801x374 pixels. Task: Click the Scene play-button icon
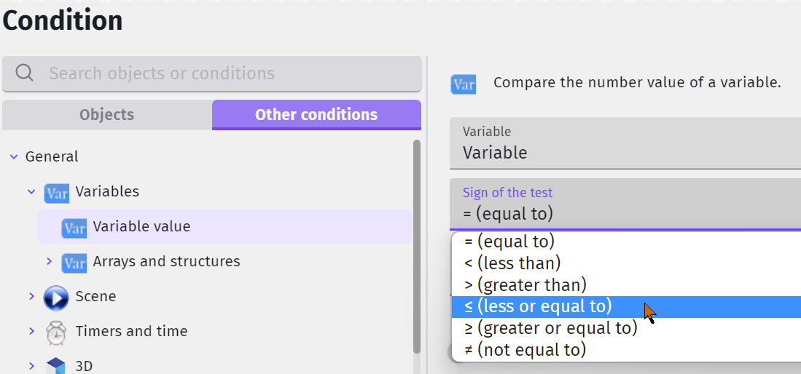click(x=56, y=298)
